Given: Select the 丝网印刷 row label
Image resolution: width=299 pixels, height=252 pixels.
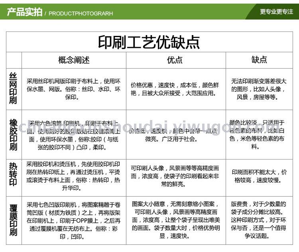Looking at the screenshot, I should pos(13,89).
